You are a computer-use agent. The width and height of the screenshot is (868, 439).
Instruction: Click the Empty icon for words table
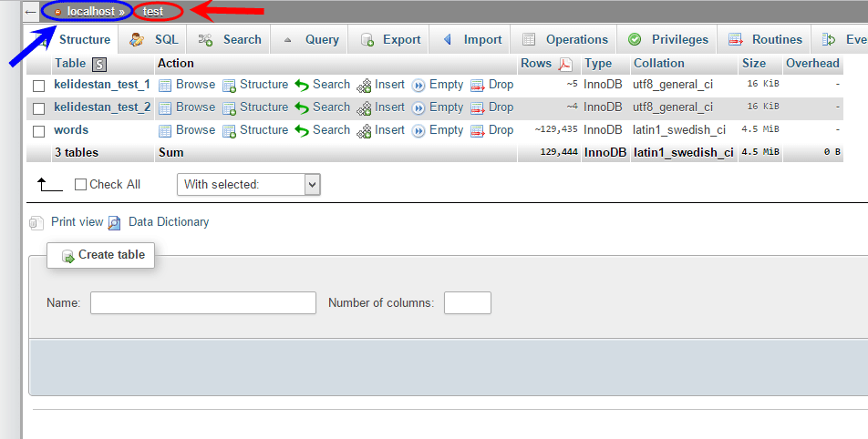click(x=418, y=131)
